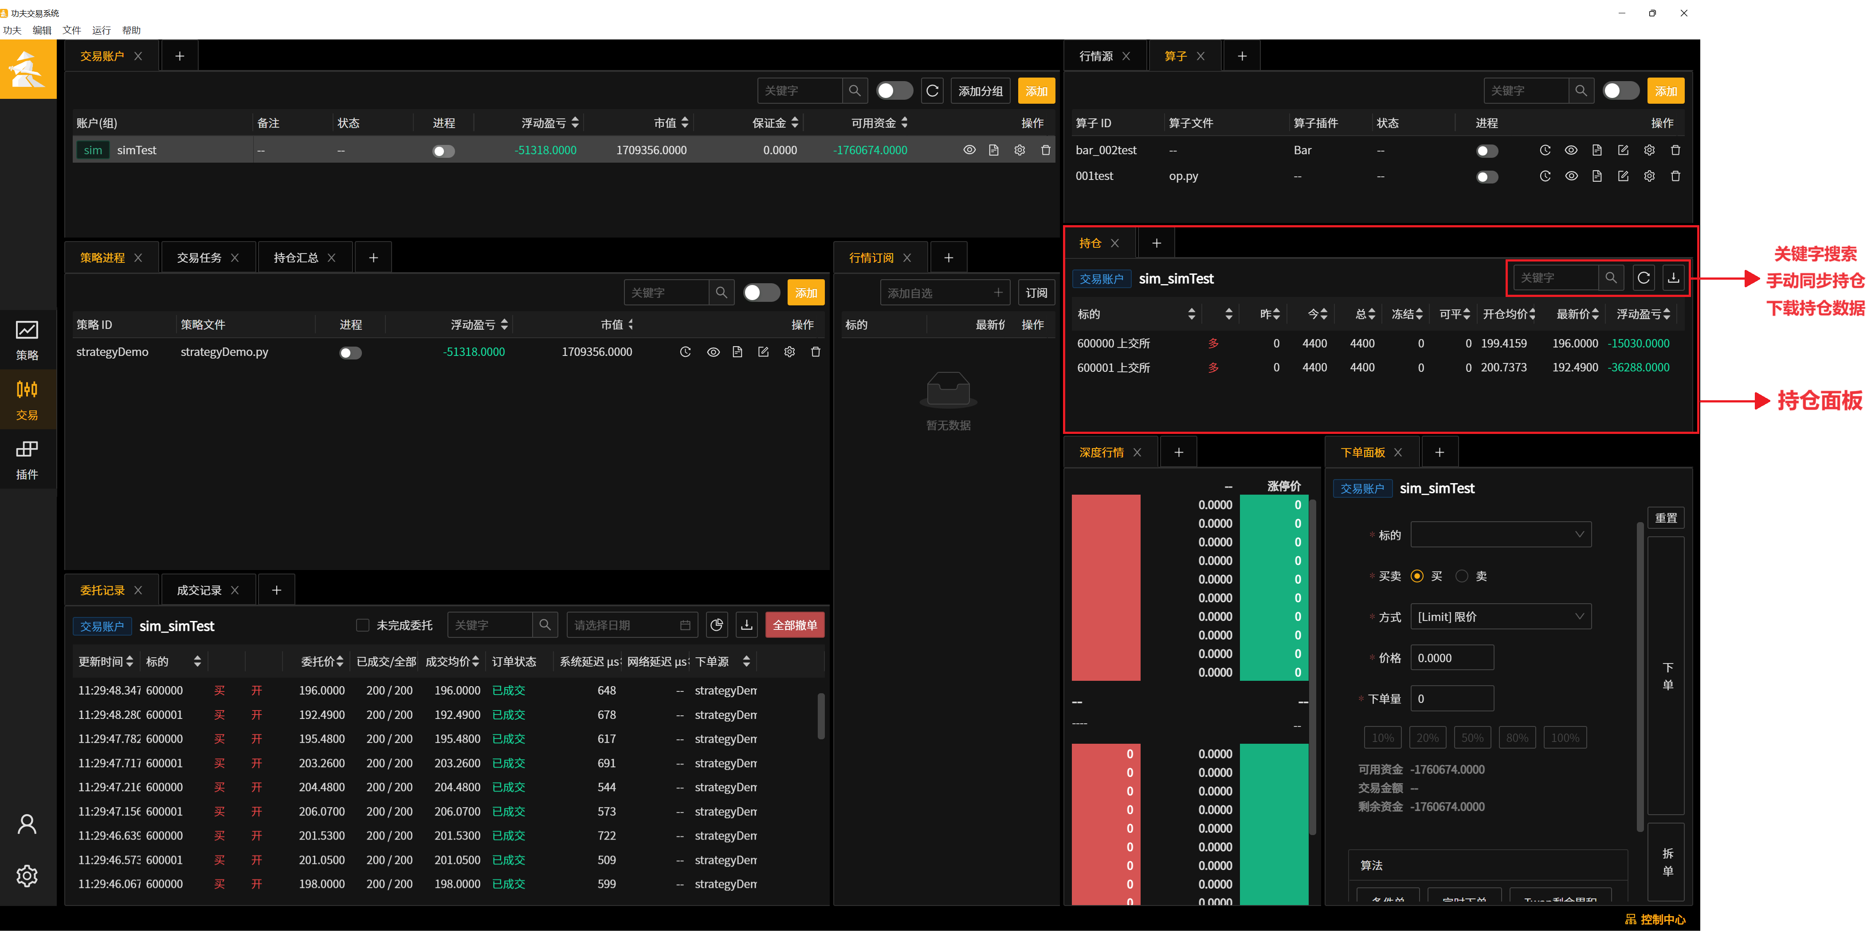Click 下单面板 vertical scrollbar
This screenshot has width=1875, height=933.
(x=1639, y=676)
